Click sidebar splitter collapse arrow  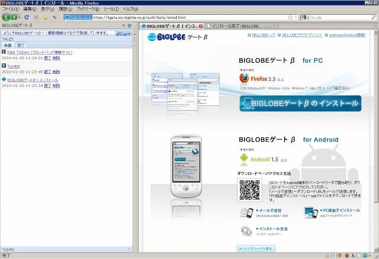tap(134, 34)
